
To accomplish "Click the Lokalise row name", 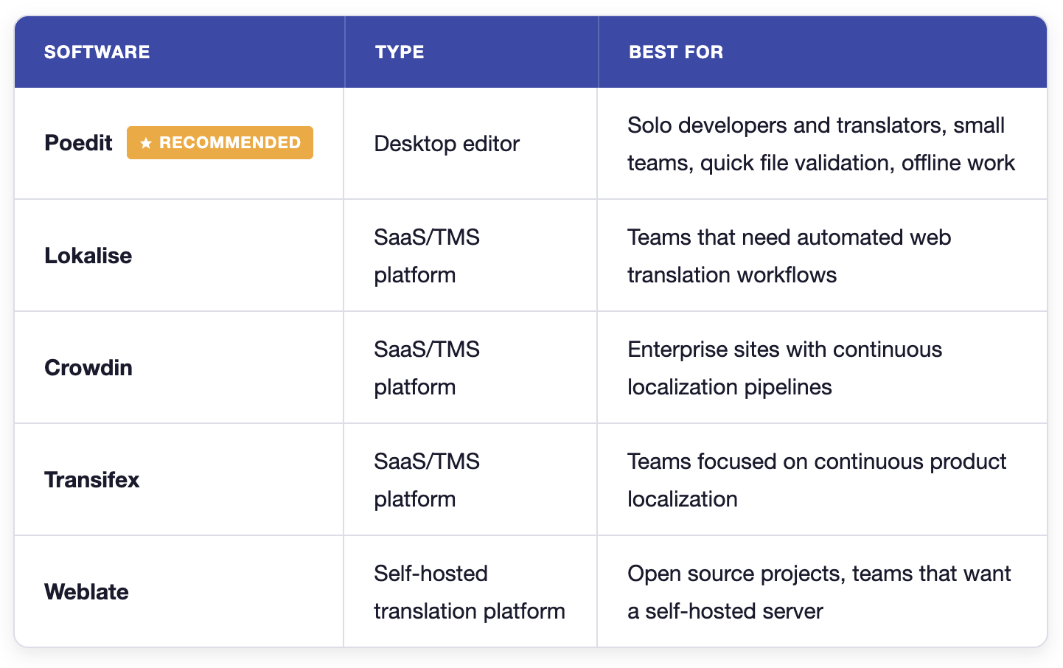I will pos(88,256).
